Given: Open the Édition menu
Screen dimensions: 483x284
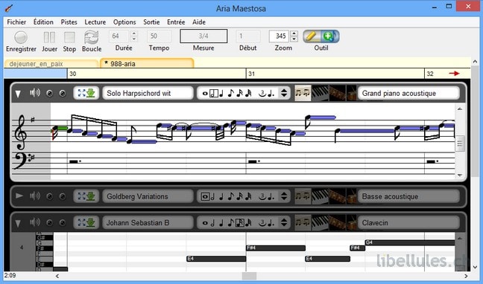Looking at the screenshot, I should (x=43, y=22).
